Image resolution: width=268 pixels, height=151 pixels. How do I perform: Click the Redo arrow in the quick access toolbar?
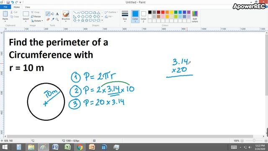tap(17, 2)
